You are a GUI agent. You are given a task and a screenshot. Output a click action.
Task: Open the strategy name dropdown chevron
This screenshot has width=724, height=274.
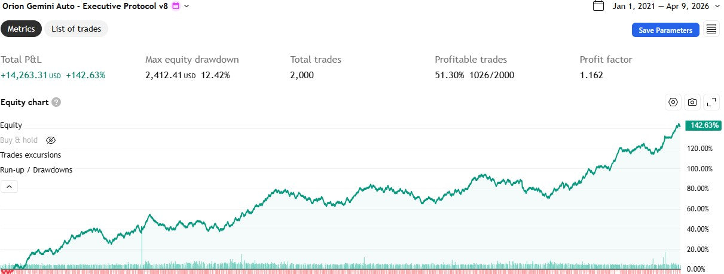tap(187, 6)
